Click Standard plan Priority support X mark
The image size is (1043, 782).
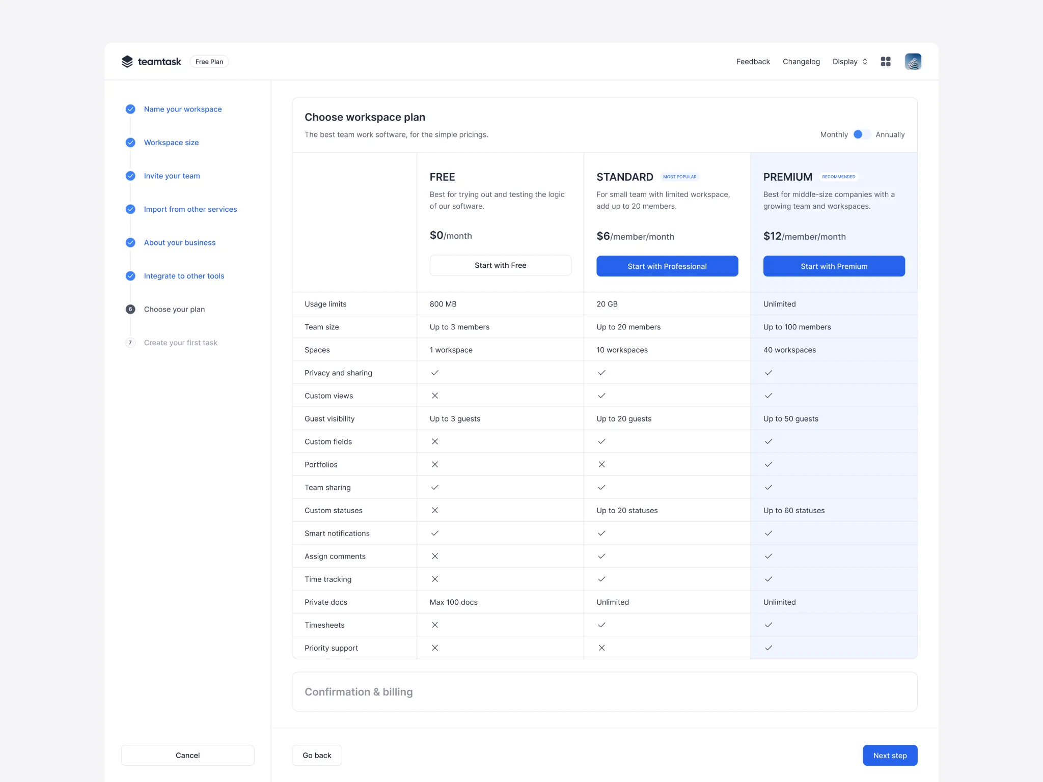tap(601, 648)
